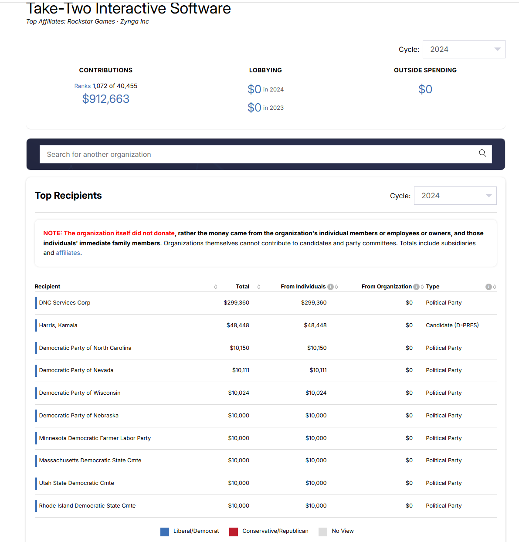Open the top Cycle 2024 dropdown
This screenshot has width=519, height=542.
464,49
